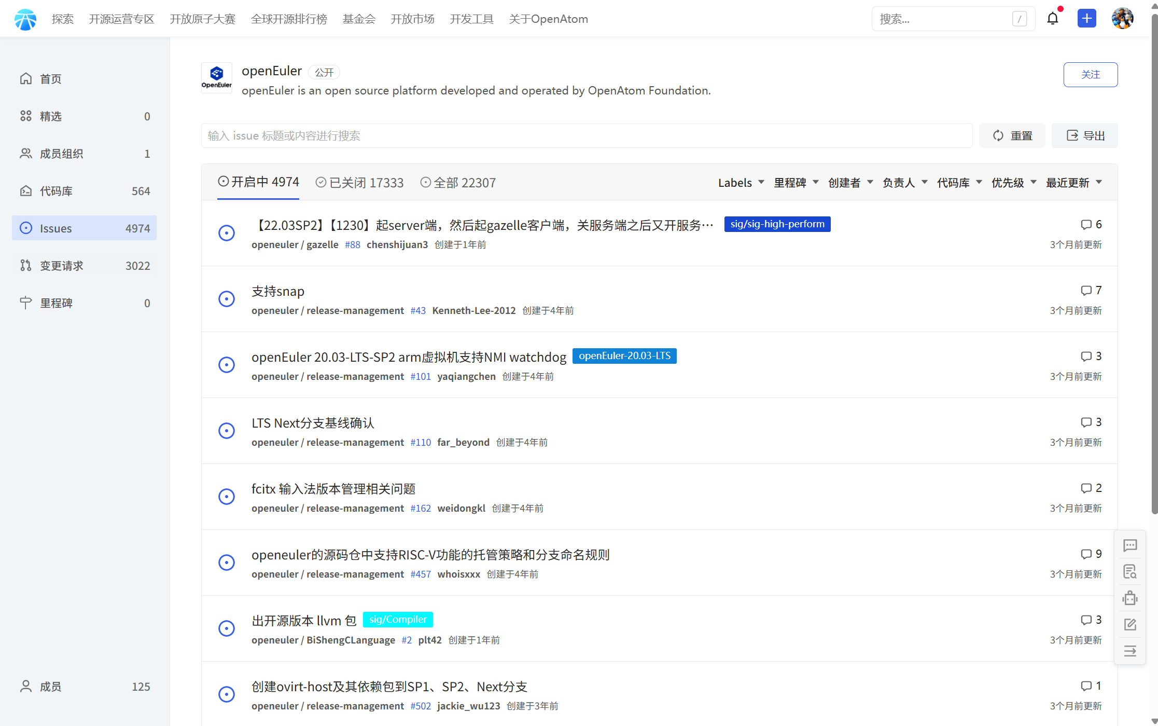Open 关于OpenAtom in top navigation
The width and height of the screenshot is (1158, 726).
tap(549, 19)
